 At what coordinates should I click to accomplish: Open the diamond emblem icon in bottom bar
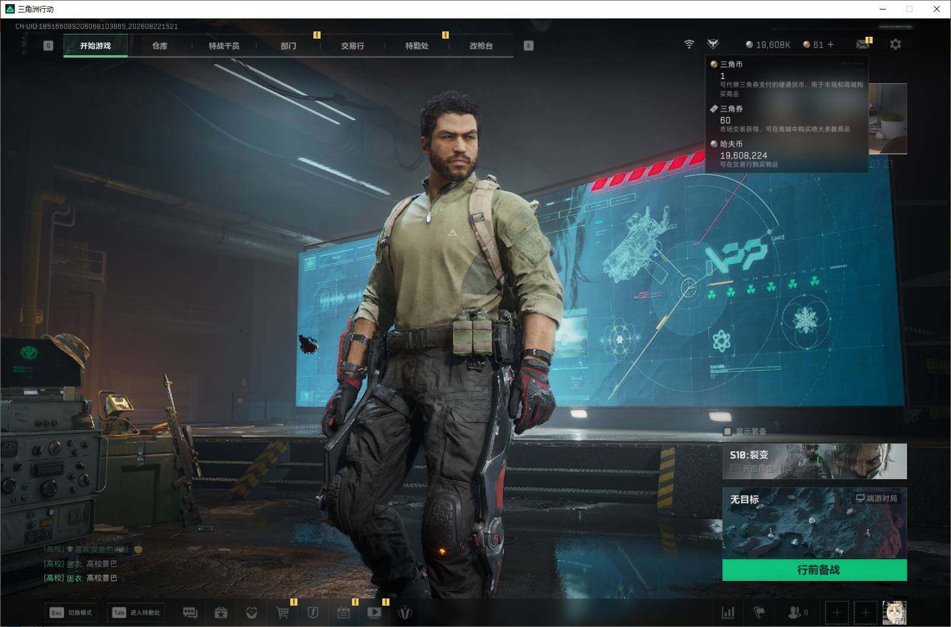coord(252,613)
